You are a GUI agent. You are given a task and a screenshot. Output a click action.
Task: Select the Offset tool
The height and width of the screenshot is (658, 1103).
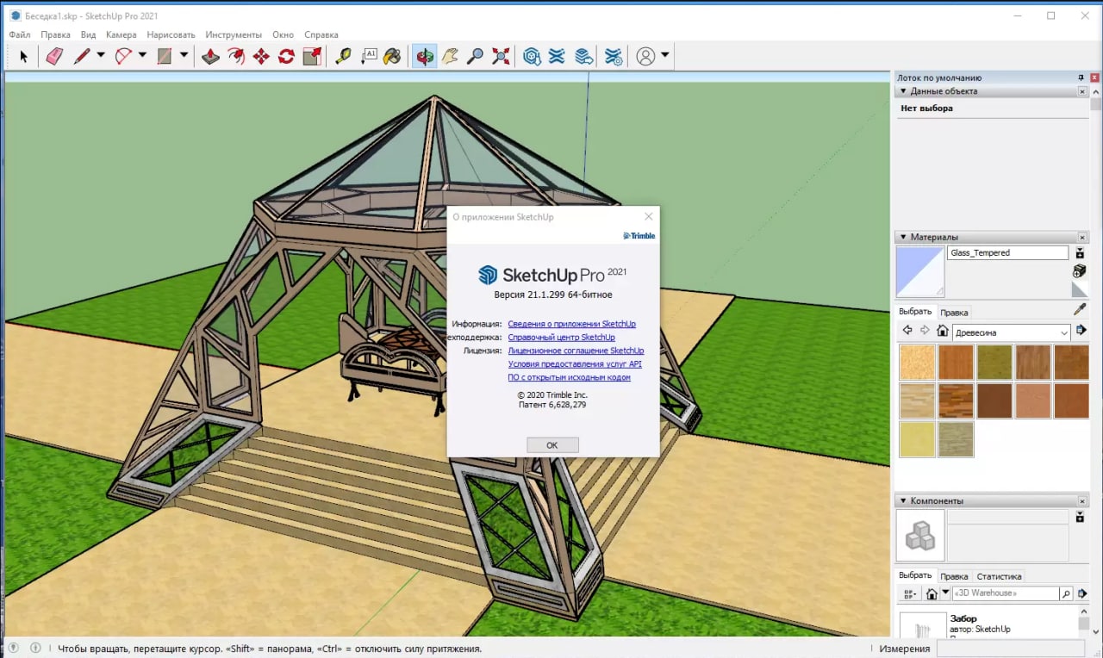tap(235, 57)
